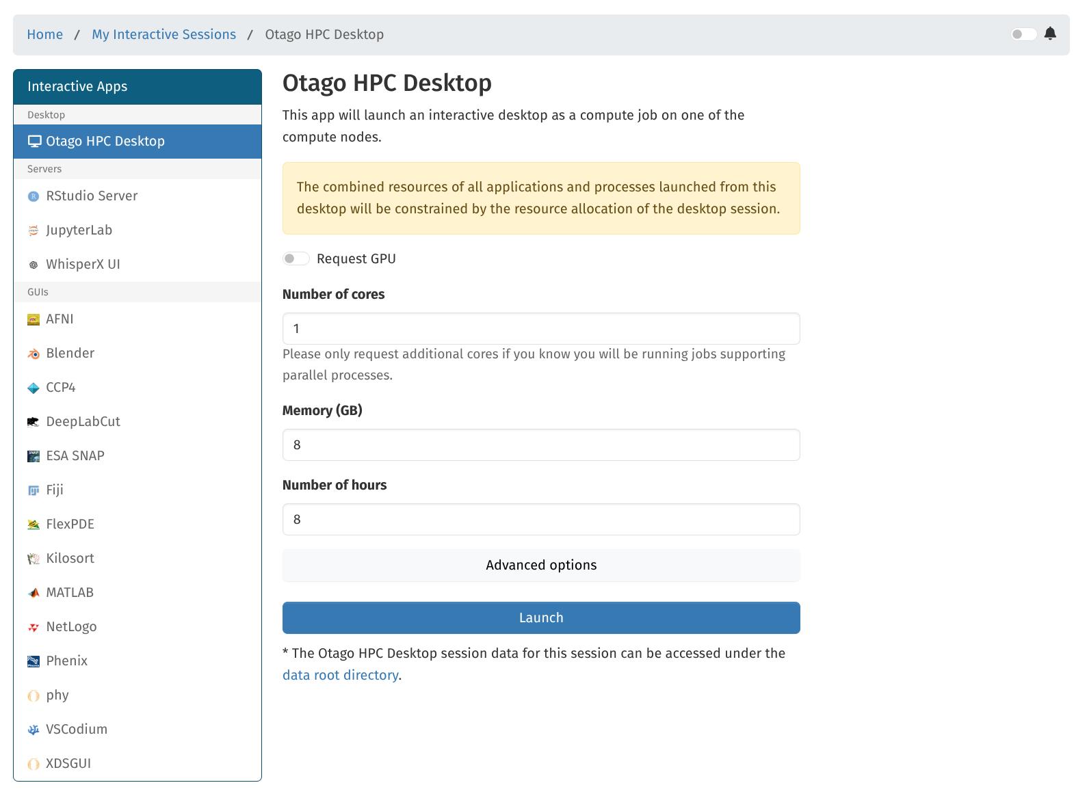Viewport: 1074px width, 798px height.
Task: Open ESA SNAP app entry
Action: tap(137, 456)
